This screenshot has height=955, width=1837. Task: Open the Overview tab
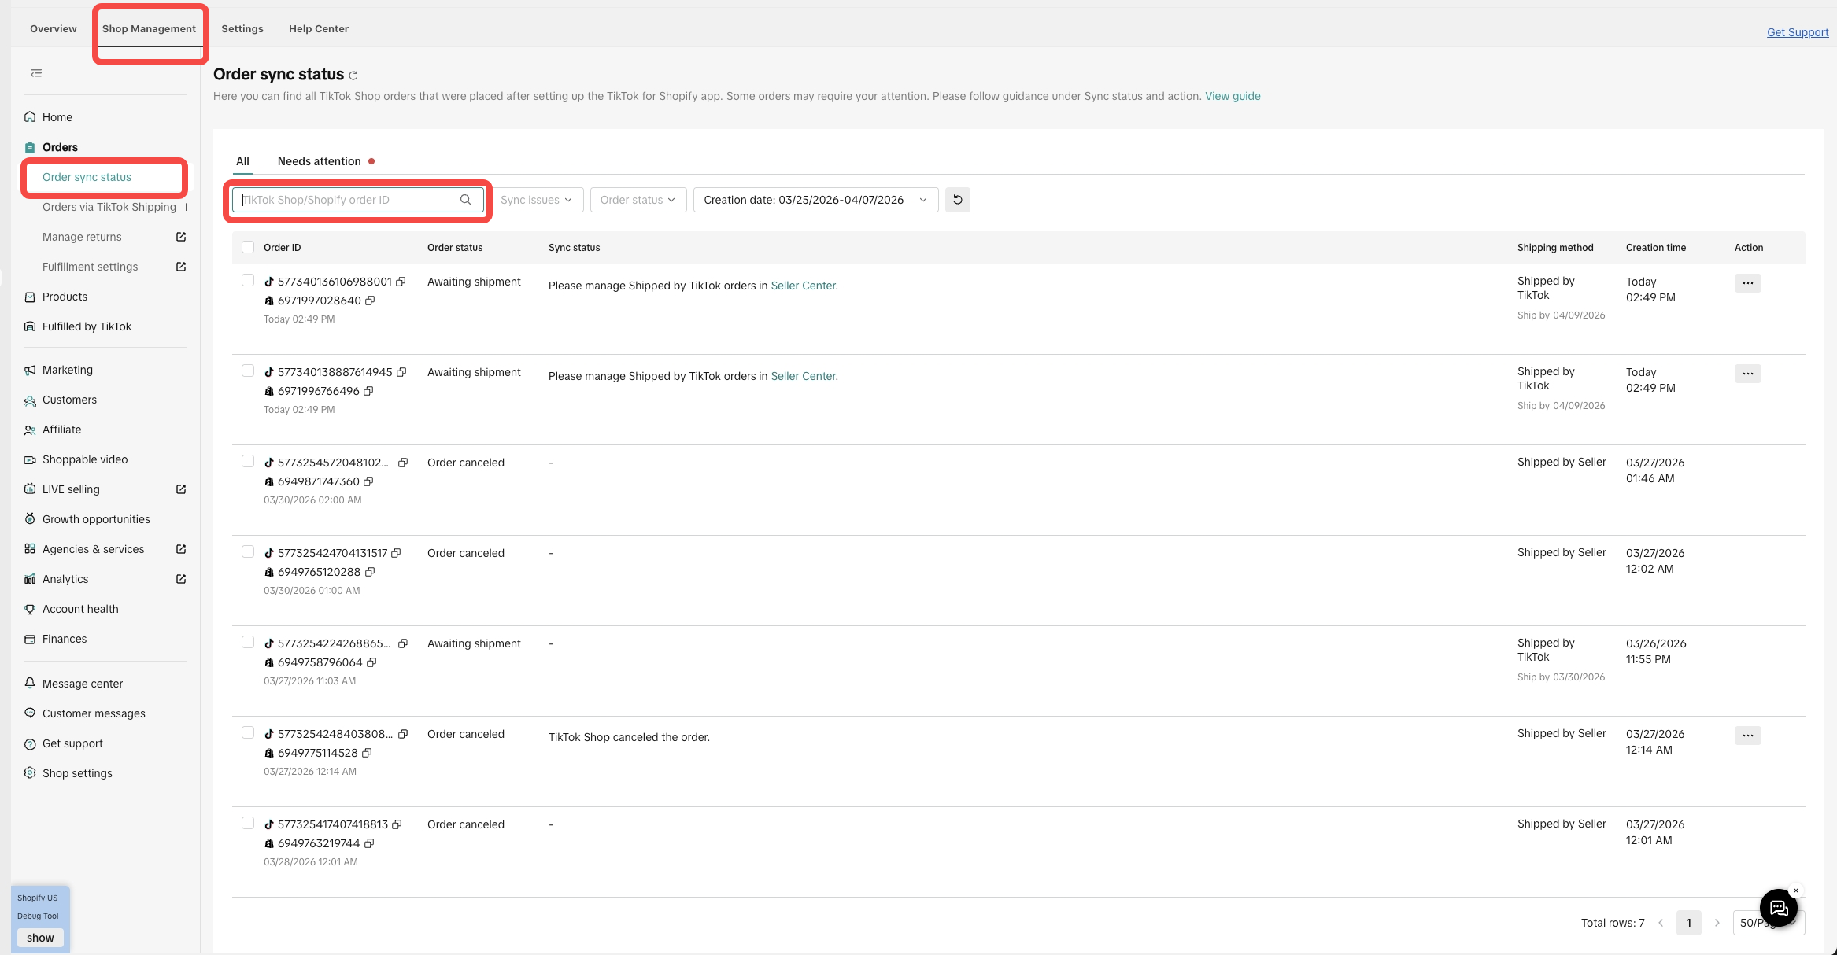[x=54, y=29]
